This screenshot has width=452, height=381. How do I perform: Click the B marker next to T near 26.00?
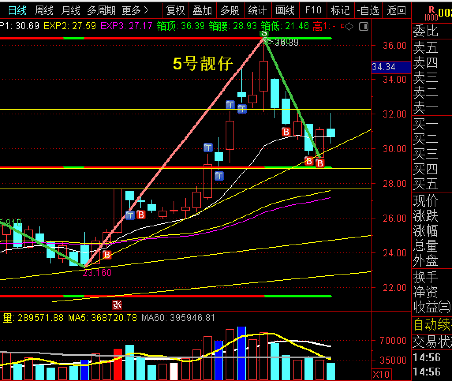[141, 215]
